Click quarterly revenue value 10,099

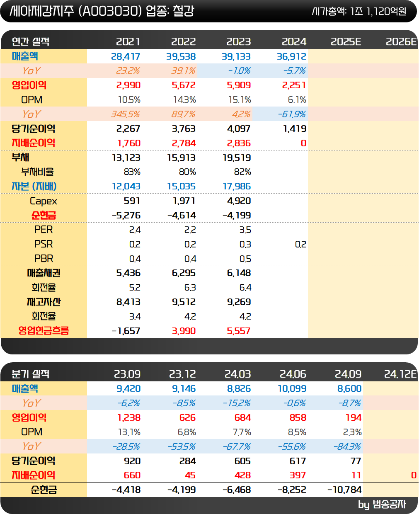point(292,389)
